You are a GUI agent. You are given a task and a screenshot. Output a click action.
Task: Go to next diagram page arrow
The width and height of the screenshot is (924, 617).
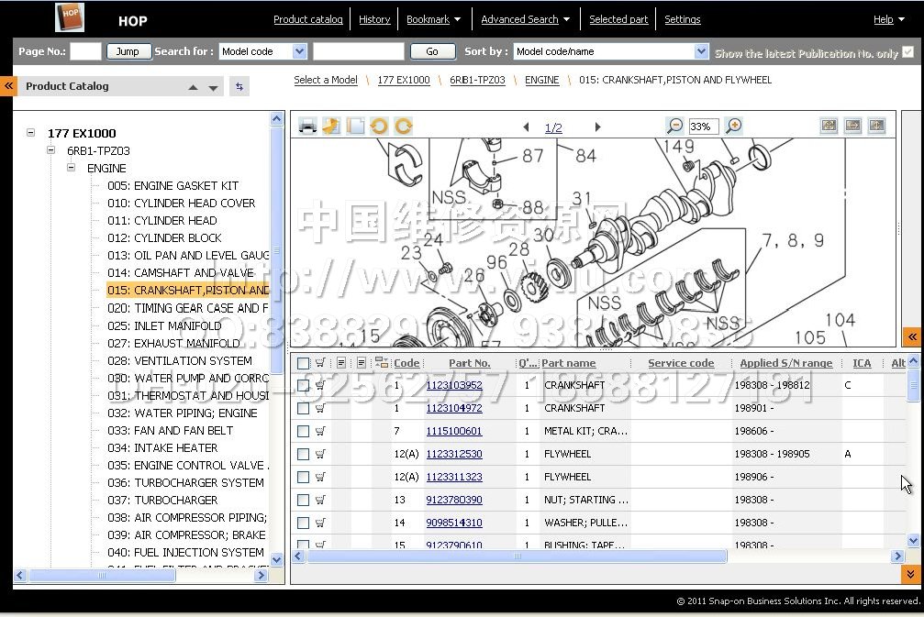pos(597,127)
